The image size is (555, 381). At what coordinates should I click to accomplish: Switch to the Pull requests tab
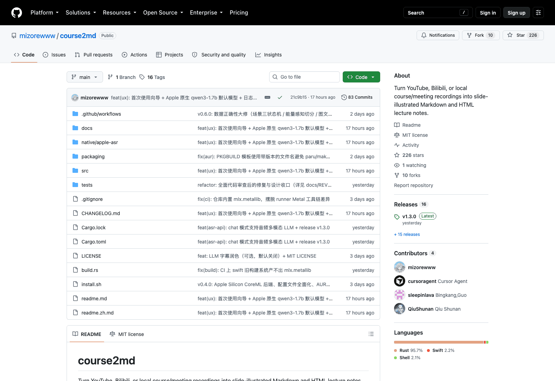click(94, 55)
